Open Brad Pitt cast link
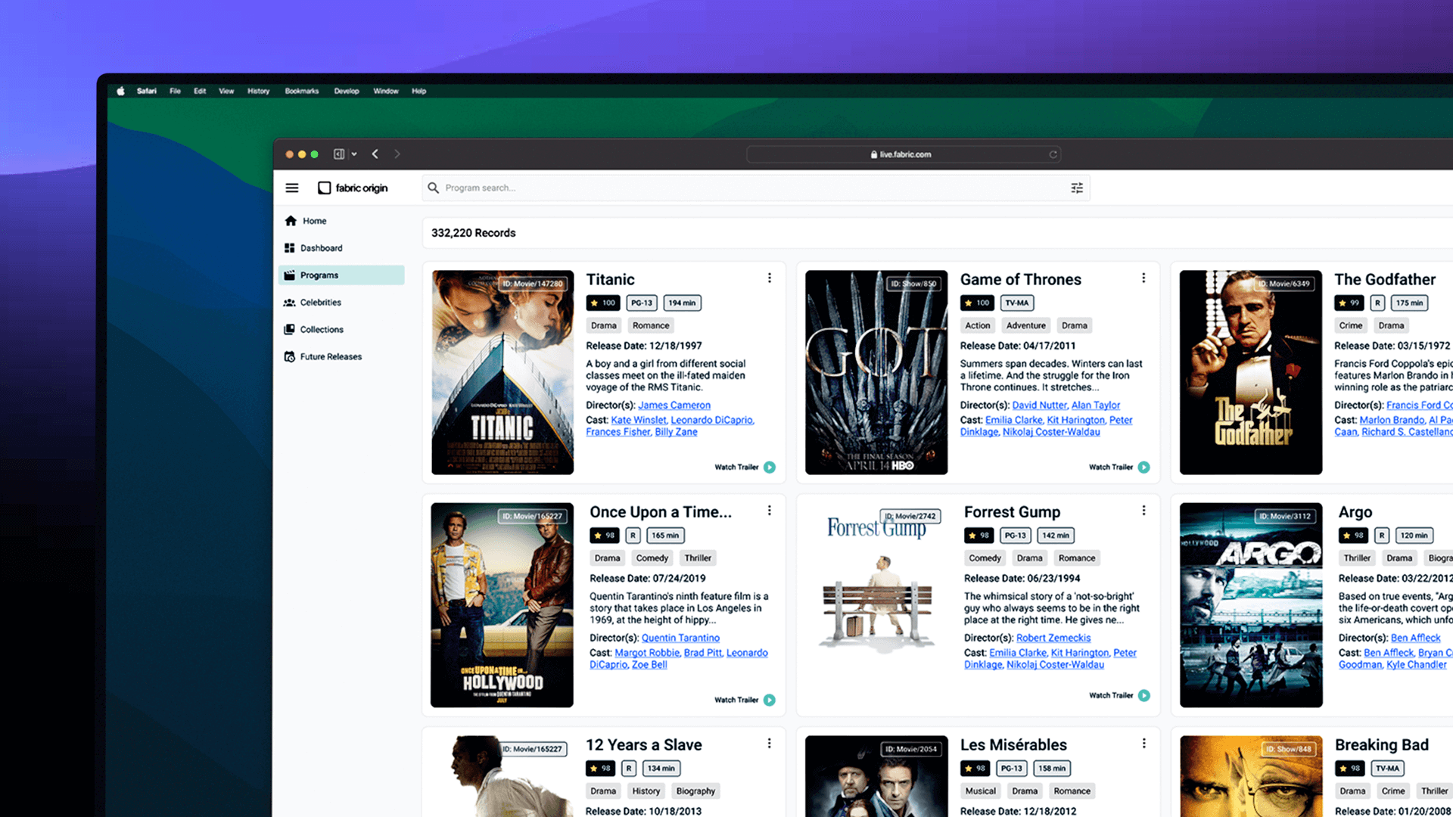Screen dimensions: 1453x817 703,653
